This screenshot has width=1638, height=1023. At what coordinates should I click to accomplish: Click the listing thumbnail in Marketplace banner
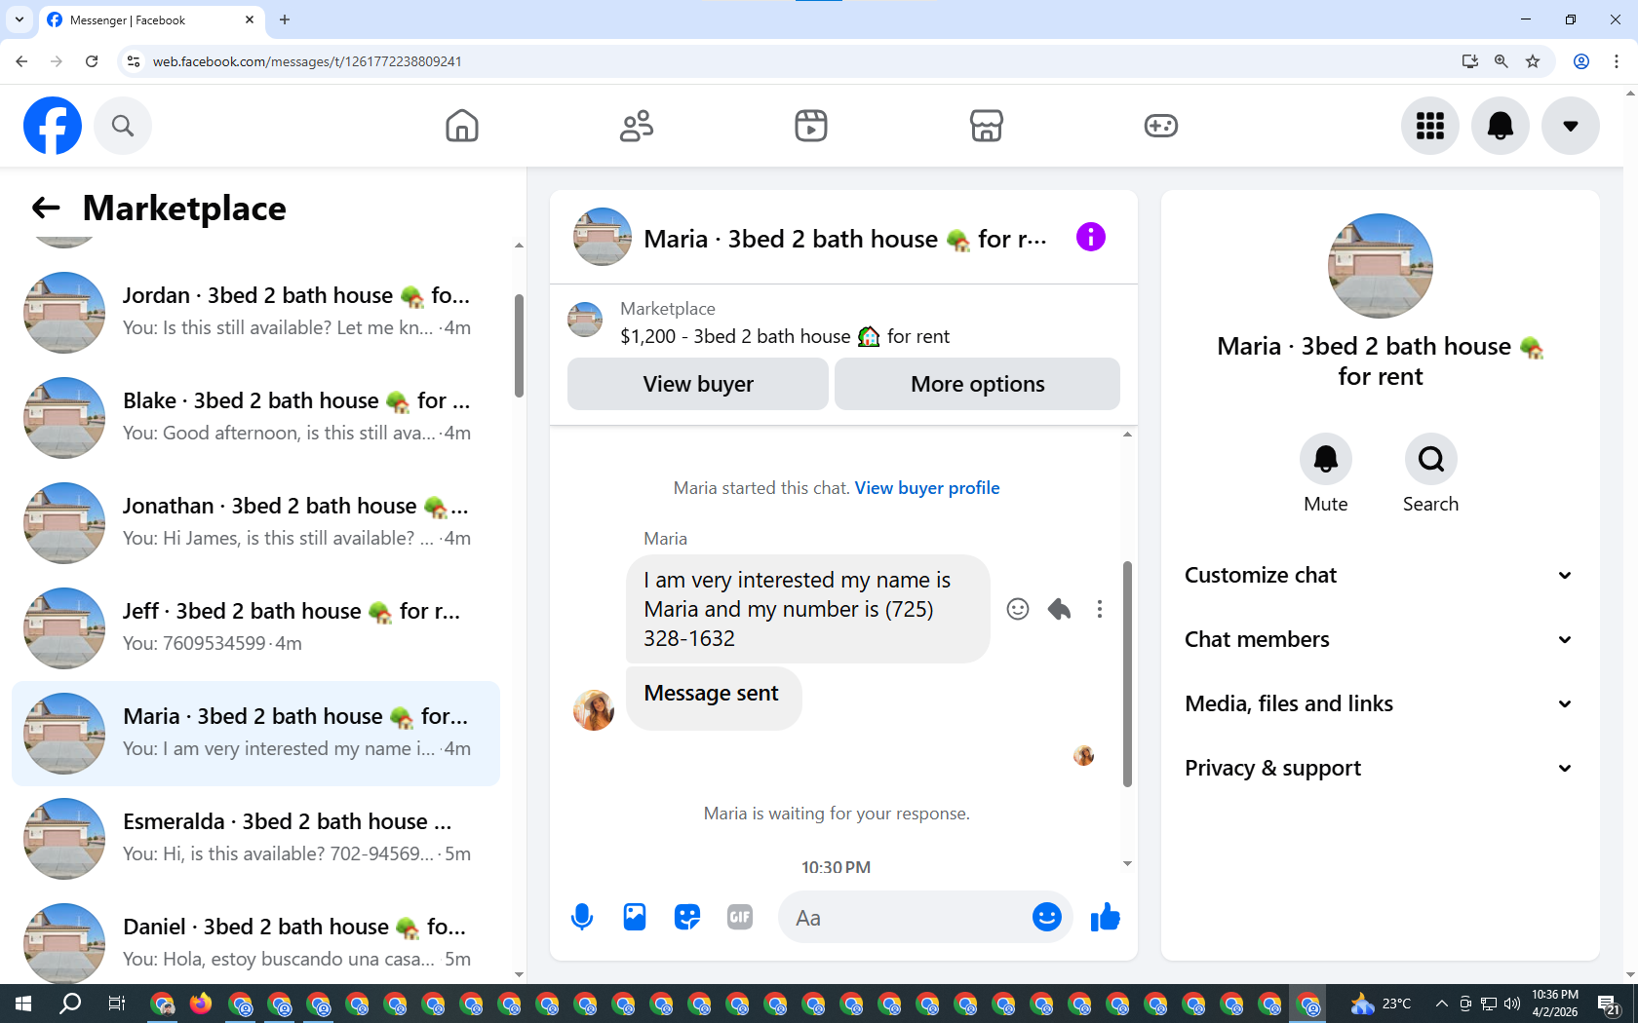tap(585, 320)
